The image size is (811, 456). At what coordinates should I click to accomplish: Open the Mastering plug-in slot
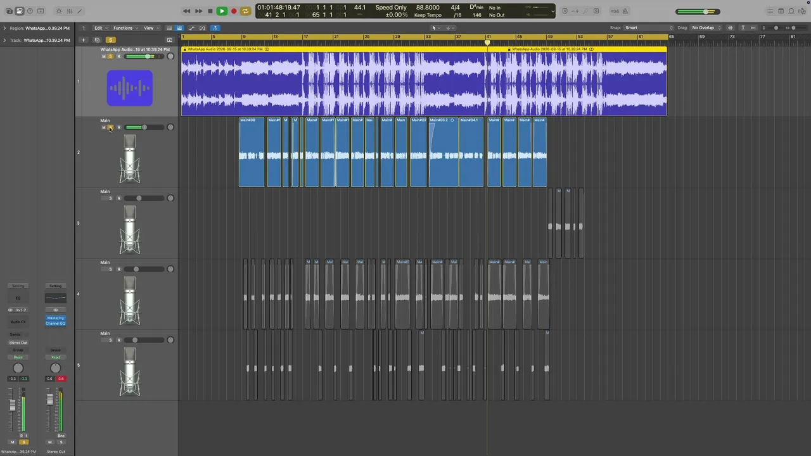point(55,318)
